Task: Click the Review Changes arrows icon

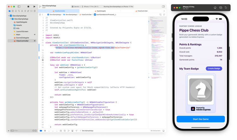Action: pyautogui.click(x=161, y=15)
